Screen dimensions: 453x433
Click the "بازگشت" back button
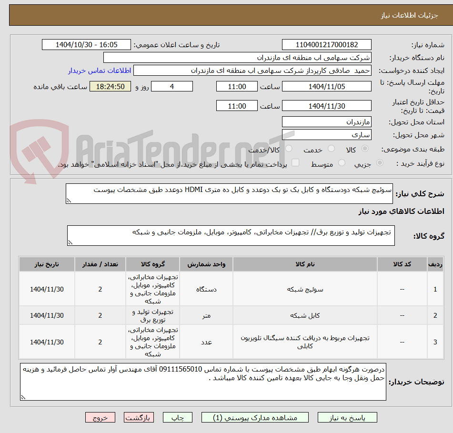click(x=139, y=417)
